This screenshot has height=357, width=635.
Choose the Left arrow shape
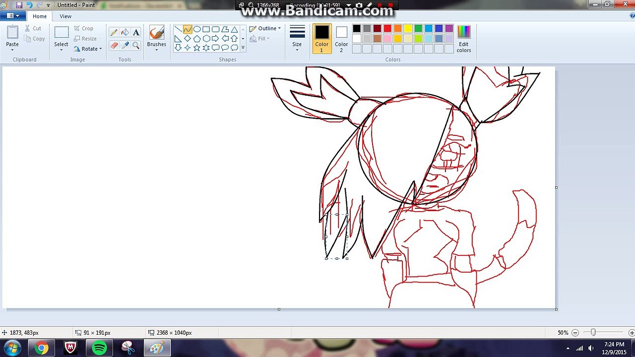coord(225,39)
